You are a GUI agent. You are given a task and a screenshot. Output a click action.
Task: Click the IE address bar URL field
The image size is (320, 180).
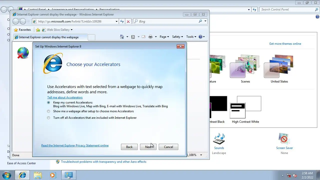[75, 21]
